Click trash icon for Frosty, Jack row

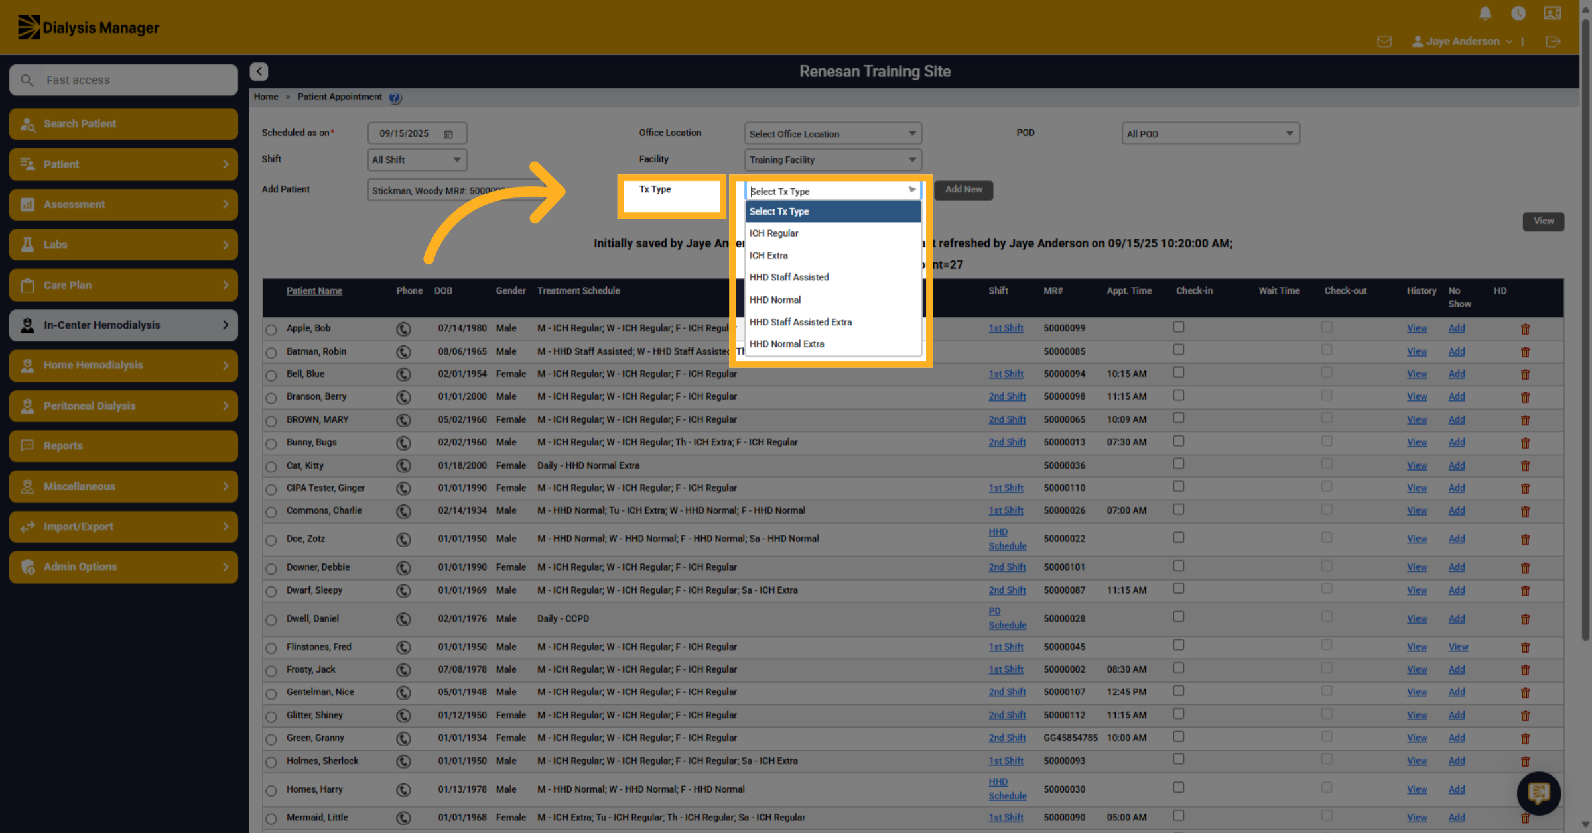(1525, 670)
